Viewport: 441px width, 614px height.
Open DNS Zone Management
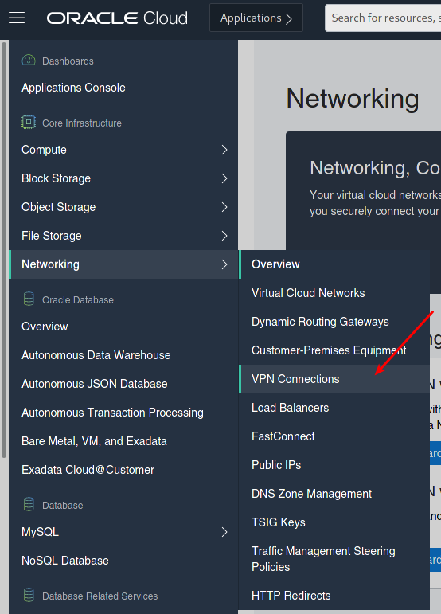tap(334, 494)
